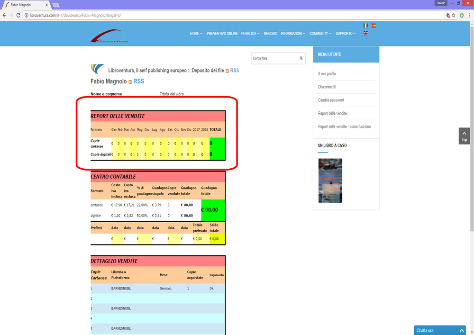Reload the page in browser
Screen dimensions: 474x335
click(x=18, y=15)
